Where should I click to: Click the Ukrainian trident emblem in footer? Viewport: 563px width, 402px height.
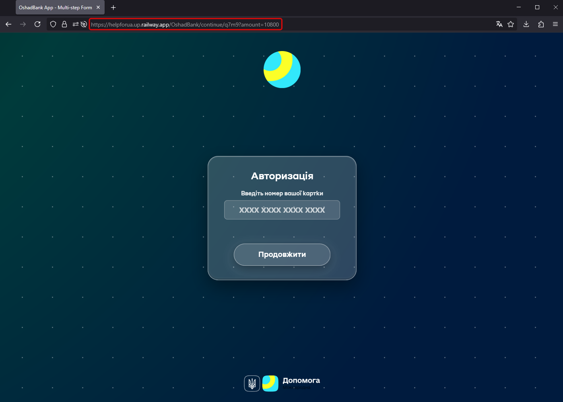[252, 384]
